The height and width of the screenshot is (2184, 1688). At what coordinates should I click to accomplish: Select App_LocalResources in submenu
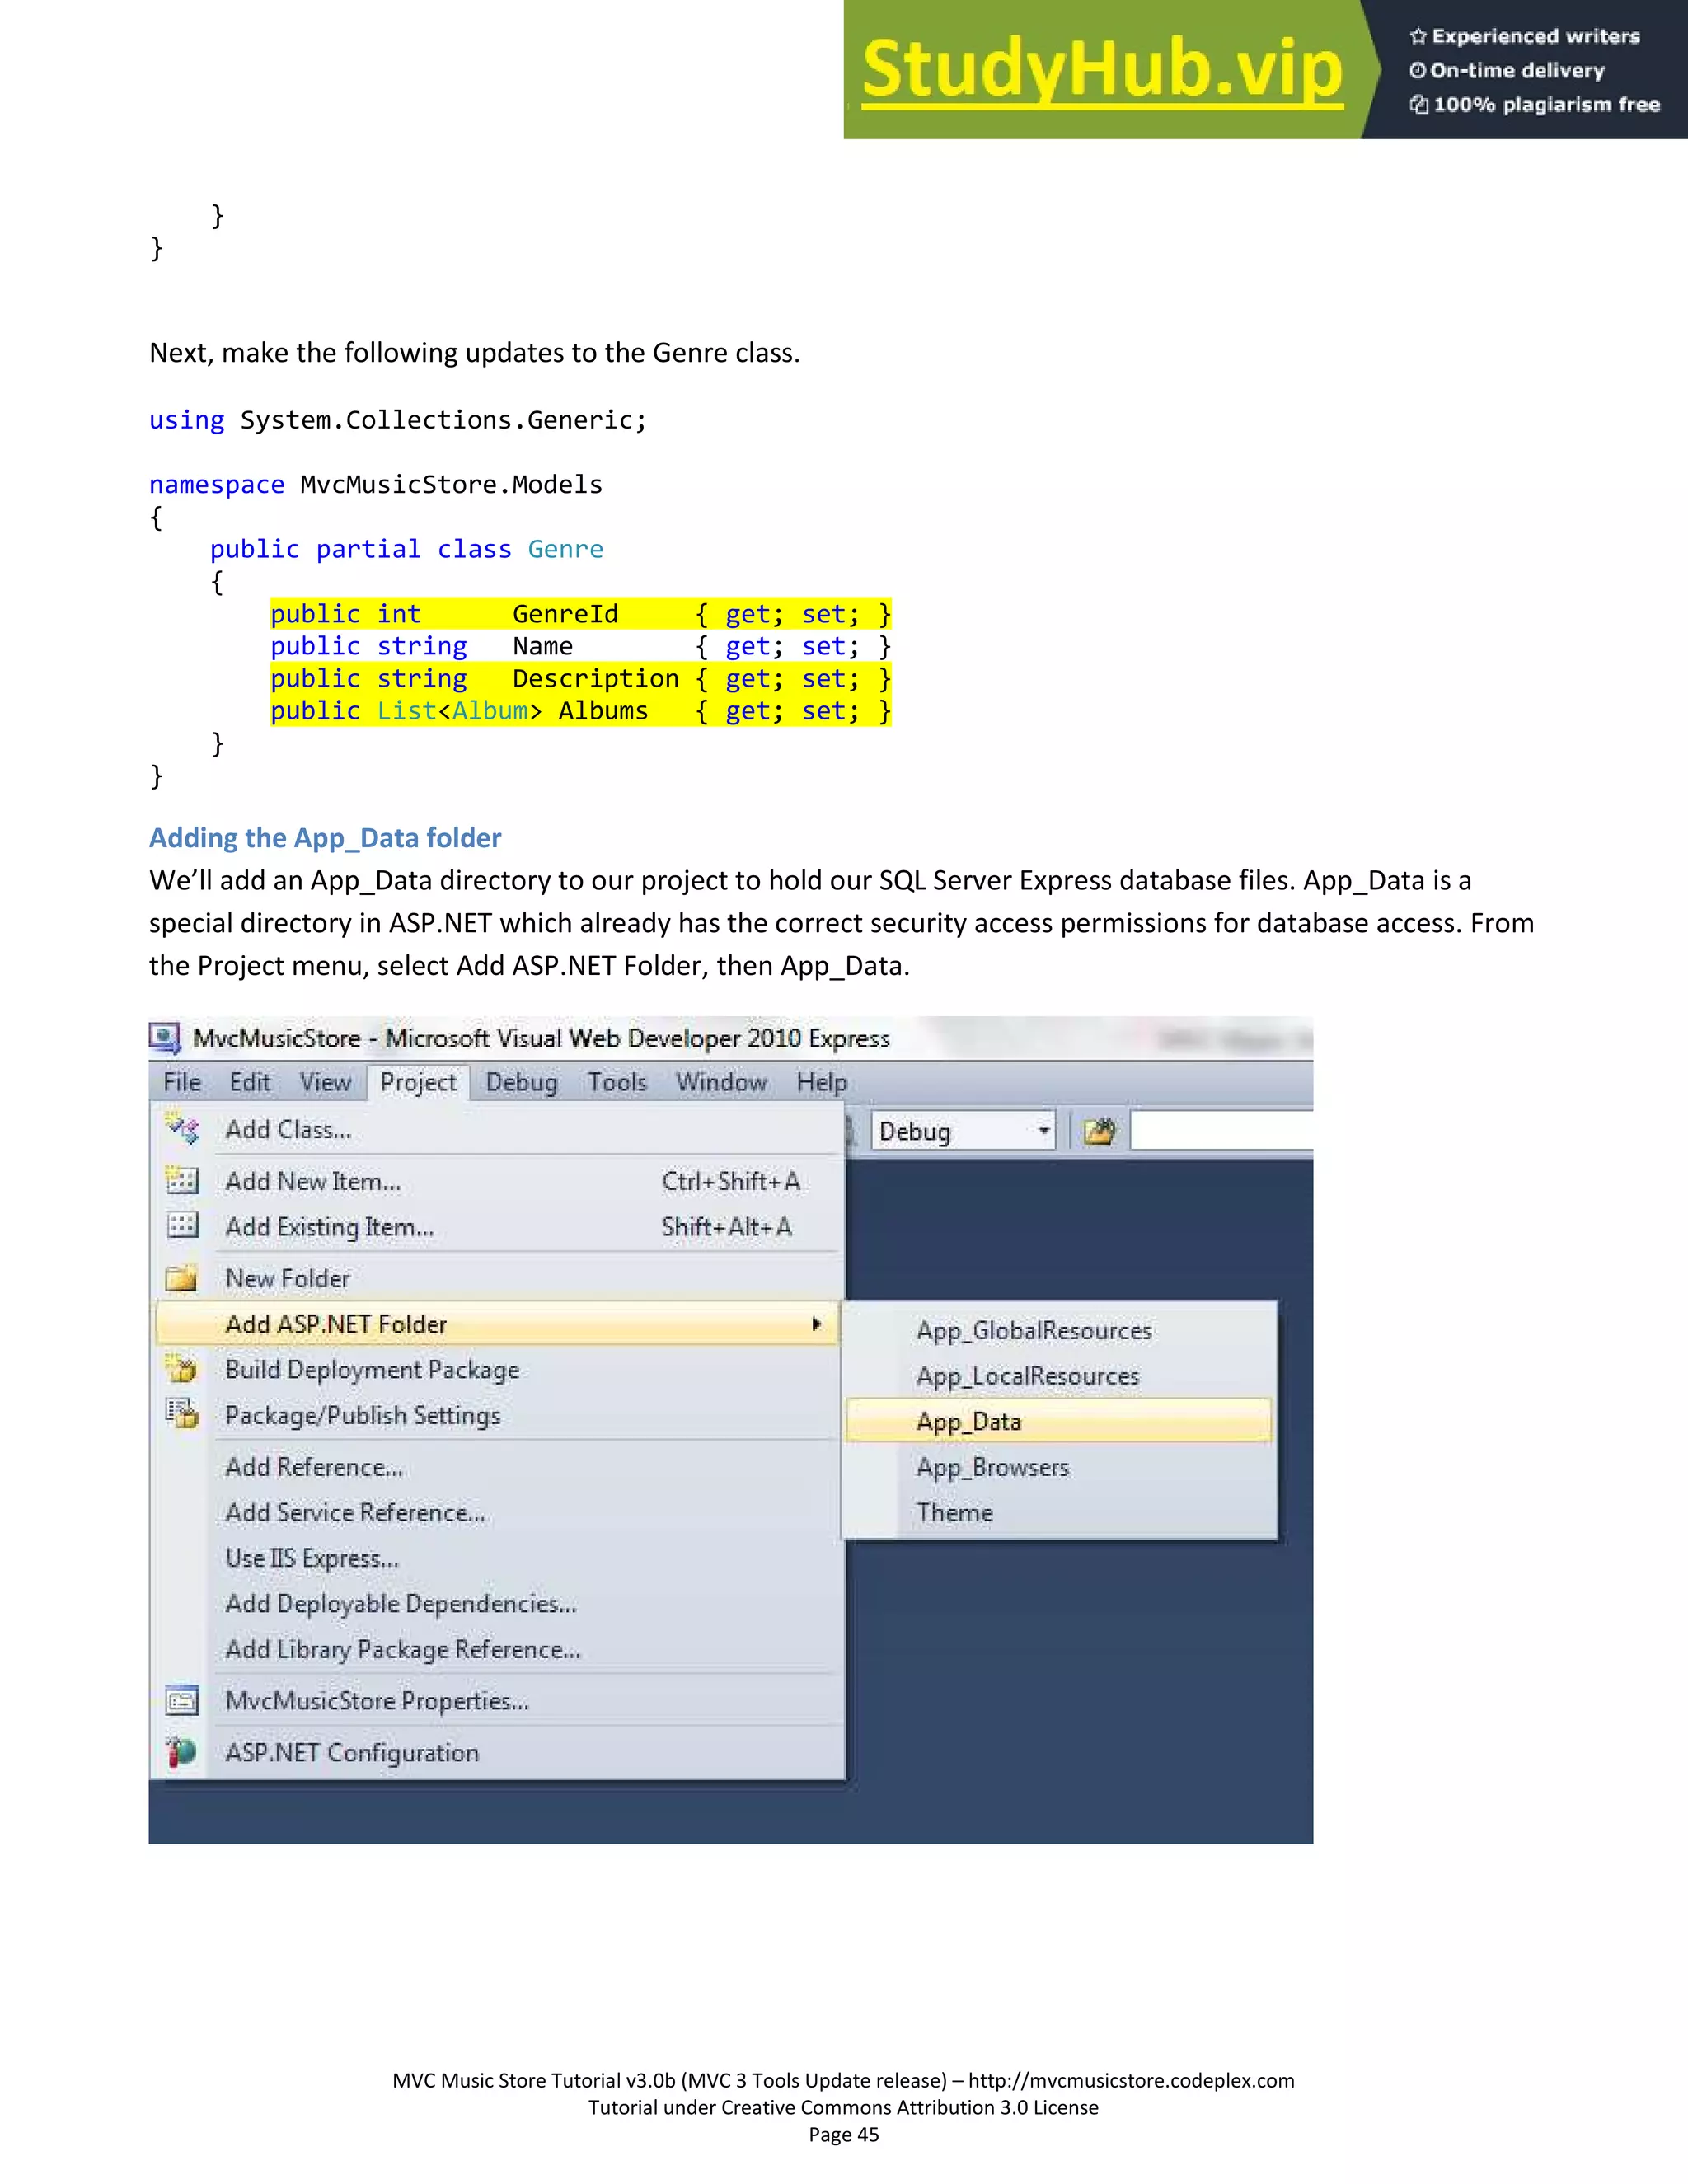coord(1059,1376)
